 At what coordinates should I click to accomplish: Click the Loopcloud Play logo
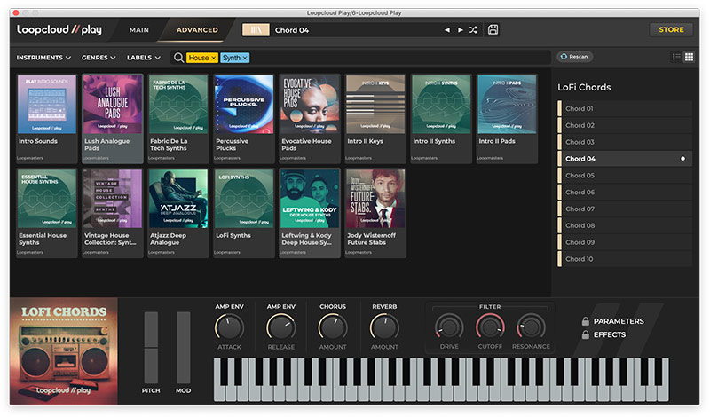pyautogui.click(x=59, y=30)
